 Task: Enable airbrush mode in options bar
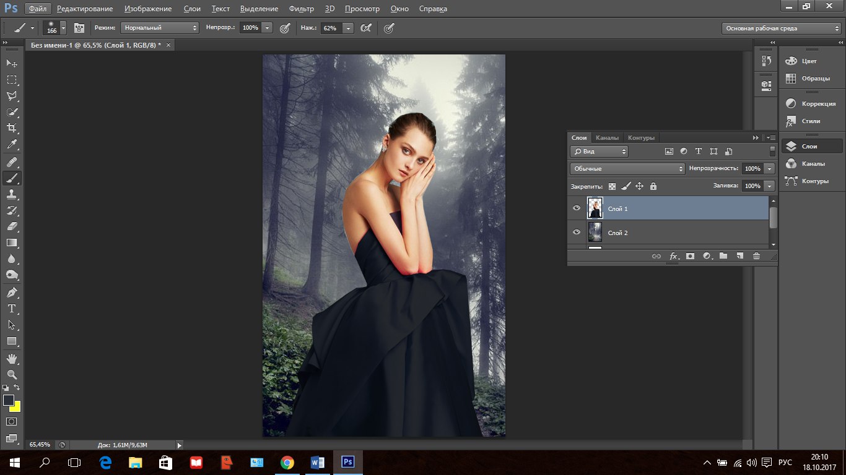point(366,28)
